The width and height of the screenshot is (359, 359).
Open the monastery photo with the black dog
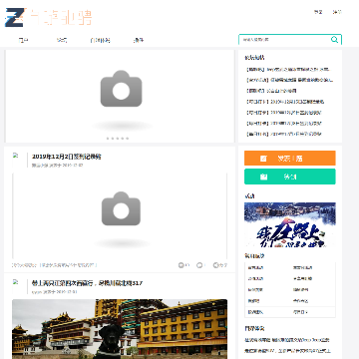coord(120,329)
